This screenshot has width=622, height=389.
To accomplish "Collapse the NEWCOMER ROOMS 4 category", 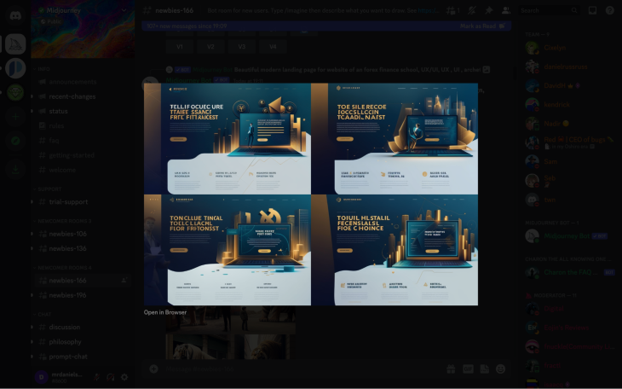I will (x=62, y=268).
